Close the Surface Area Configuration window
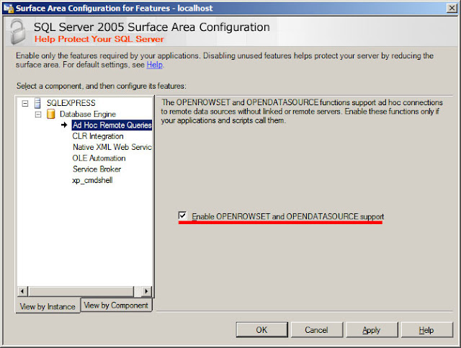 [452, 8]
